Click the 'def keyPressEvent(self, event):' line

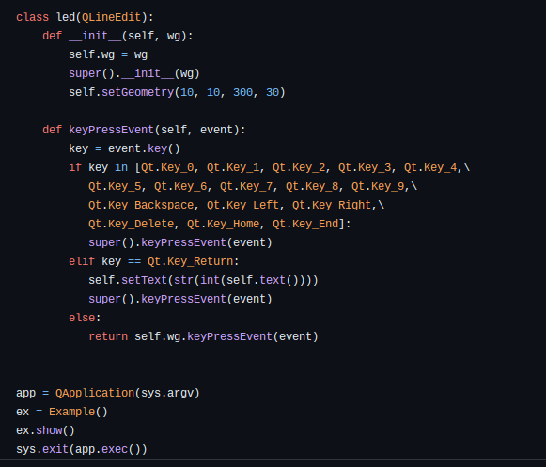point(144,130)
